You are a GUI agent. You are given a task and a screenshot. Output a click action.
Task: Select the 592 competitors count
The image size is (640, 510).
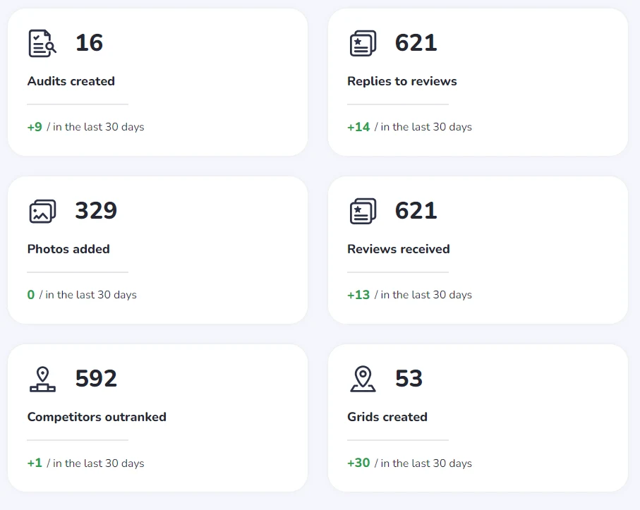tap(96, 379)
